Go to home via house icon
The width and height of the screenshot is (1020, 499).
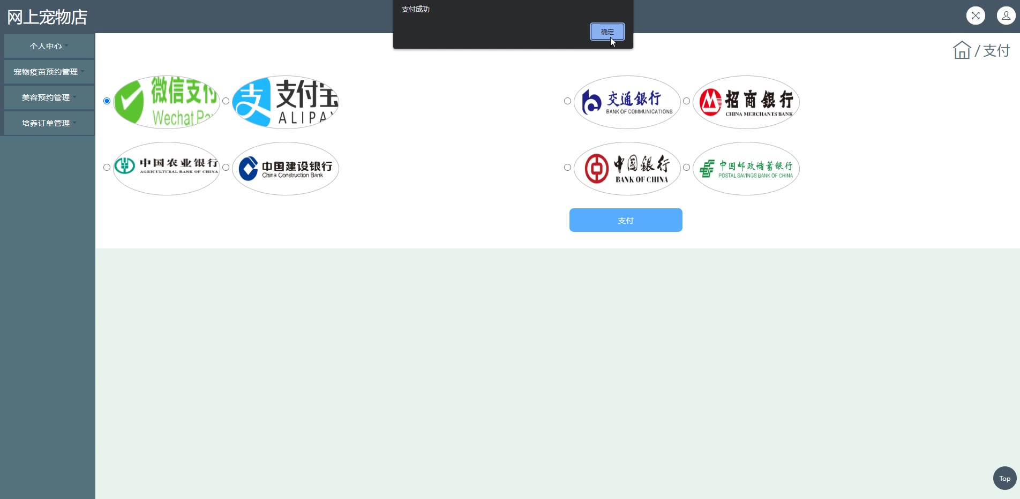pyautogui.click(x=962, y=50)
